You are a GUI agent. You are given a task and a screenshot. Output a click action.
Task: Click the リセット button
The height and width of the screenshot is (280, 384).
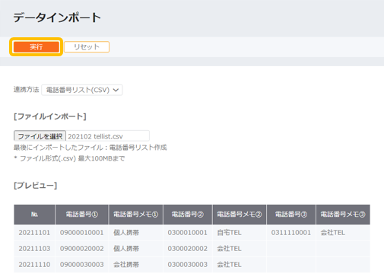pyautogui.click(x=87, y=47)
